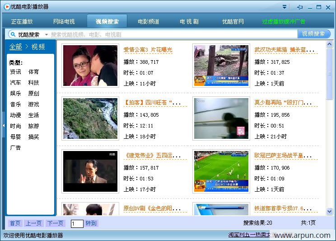The image size is (336, 241).
Task: Click the 转到 go-to-page button
Action: point(91,223)
